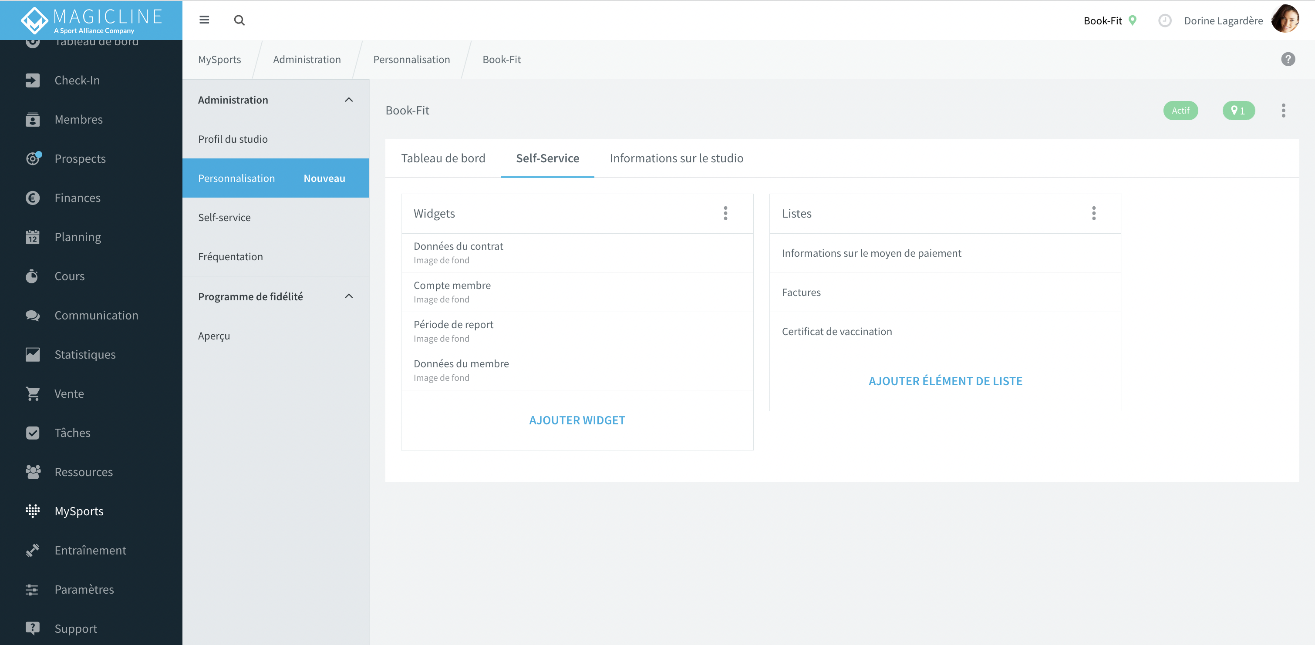Open the help question mark icon
The height and width of the screenshot is (645, 1315).
point(1288,59)
